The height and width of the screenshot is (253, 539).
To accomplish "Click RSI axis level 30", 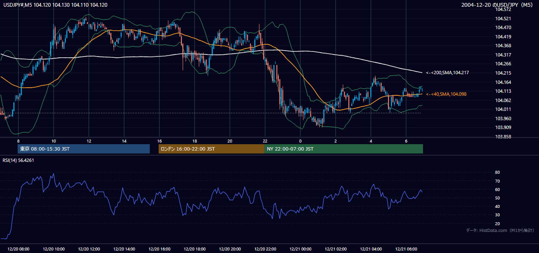I will [x=497, y=215].
